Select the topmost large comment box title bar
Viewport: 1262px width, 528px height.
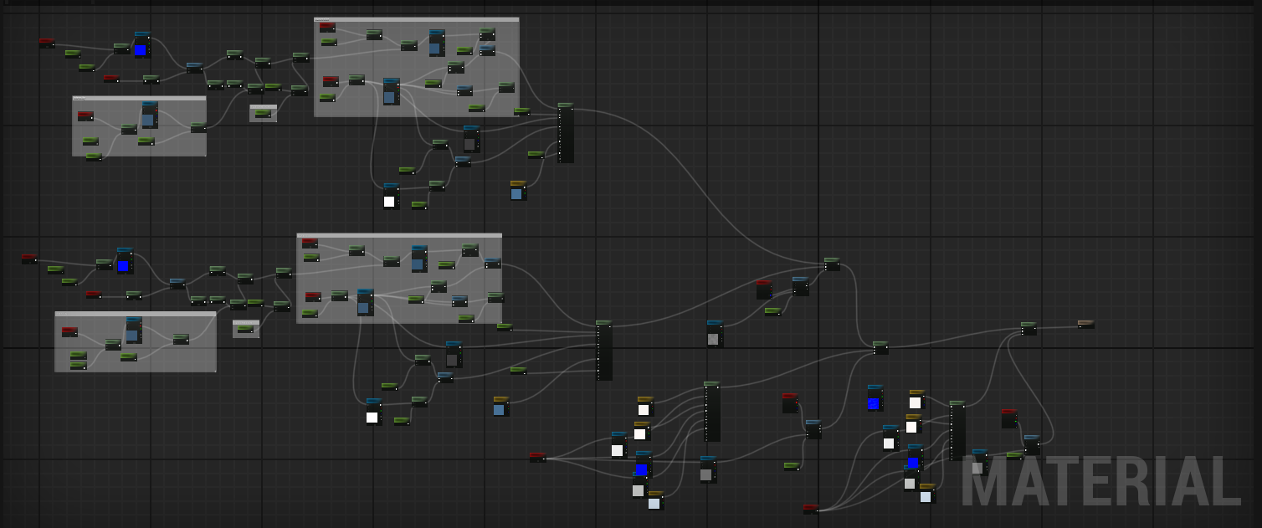[x=416, y=19]
